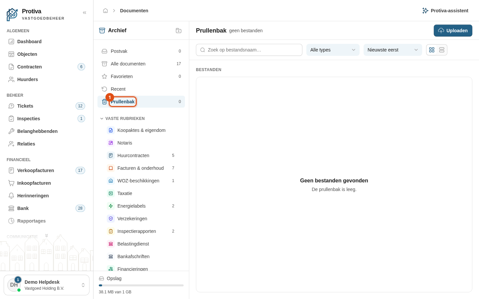The height and width of the screenshot is (299, 479).
Task: Navigate to Verkoopfacturen
Action: point(47,170)
